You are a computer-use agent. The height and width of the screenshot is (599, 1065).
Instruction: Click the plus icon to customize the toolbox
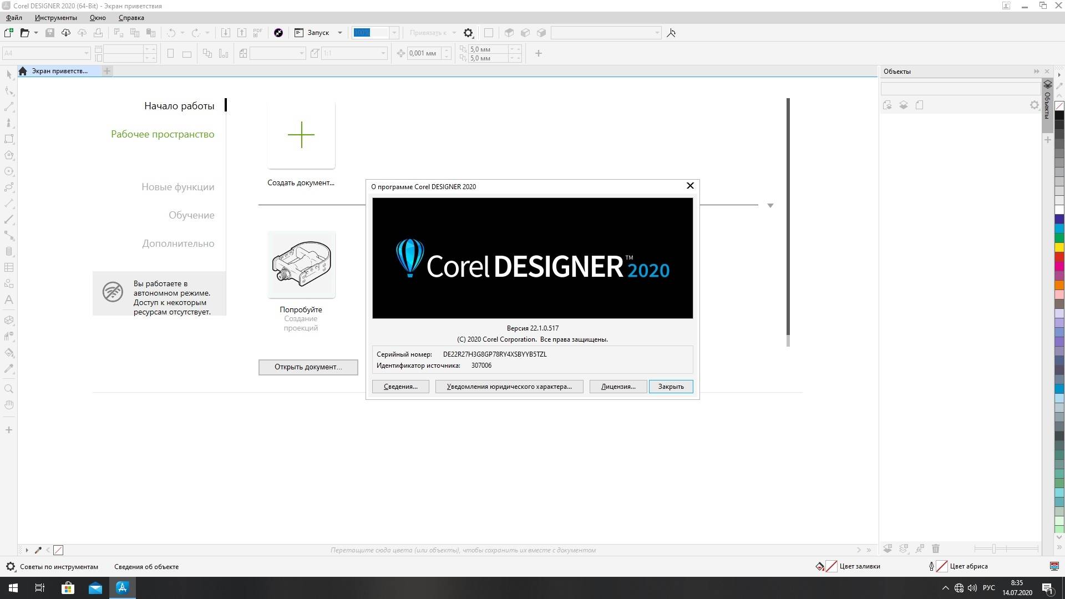9,430
